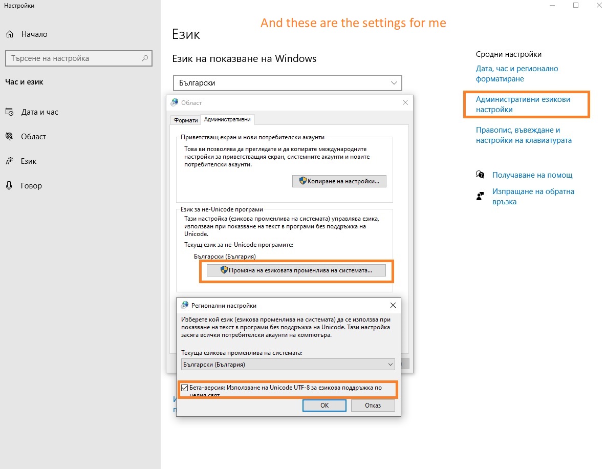Open Дата, час и регионално форматиране link
The height and width of the screenshot is (469, 606).
pyautogui.click(x=517, y=73)
